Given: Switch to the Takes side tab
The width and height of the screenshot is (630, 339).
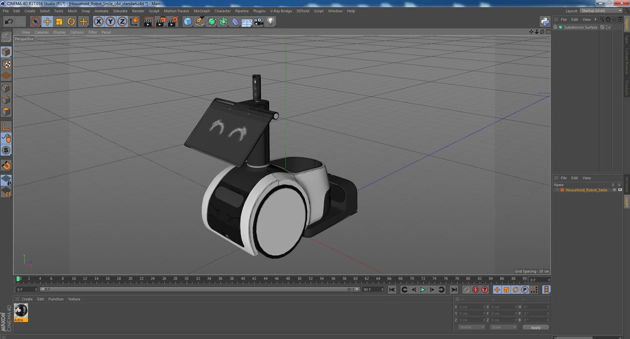Looking at the screenshot, I should click(626, 39).
